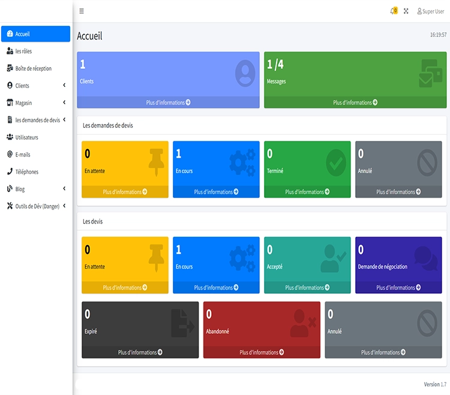The width and height of the screenshot is (450, 395).
Task: Click the quote document icon in the sidebar
Action: [10, 119]
